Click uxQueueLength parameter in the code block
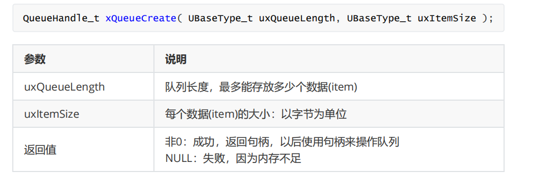Screen dimensions: 557x196 click(297, 18)
